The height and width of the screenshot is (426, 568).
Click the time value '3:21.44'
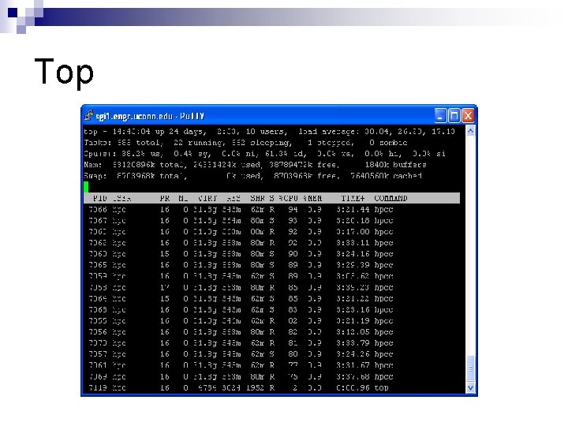353,209
